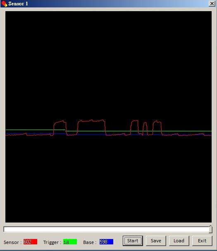The height and width of the screenshot is (251, 217).
Task: Click the green trigger line at the graph's right side
Action: [x=192, y=131]
